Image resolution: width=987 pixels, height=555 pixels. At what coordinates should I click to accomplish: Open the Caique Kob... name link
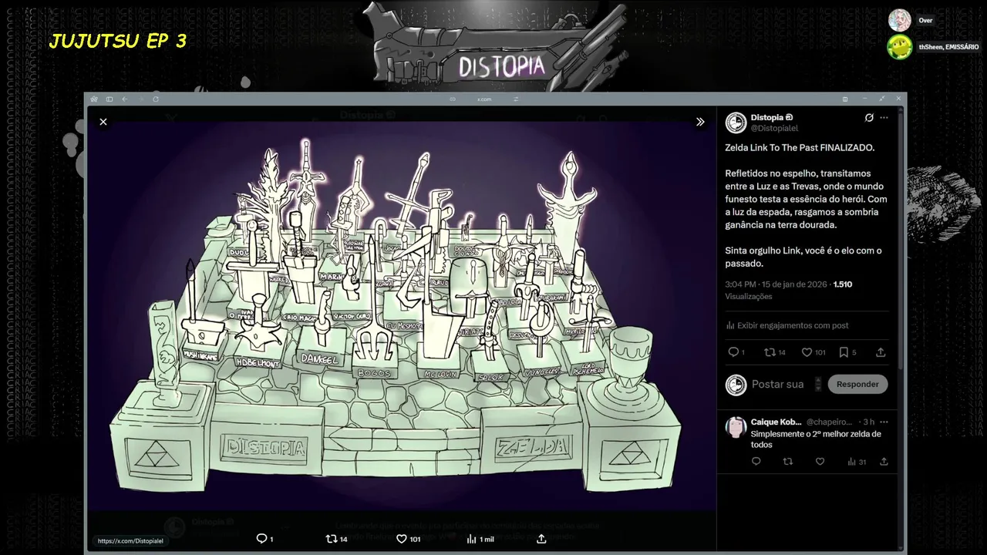click(776, 422)
